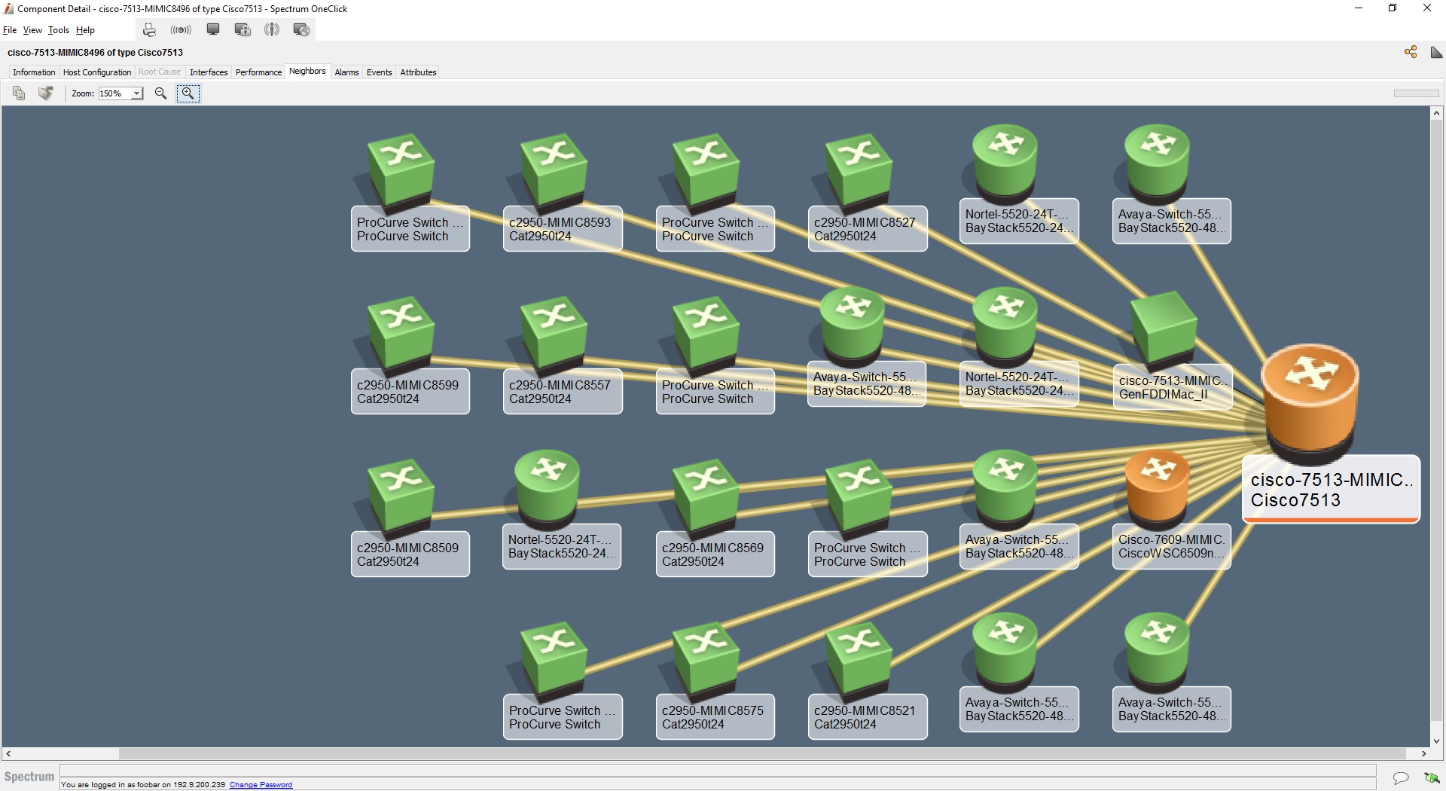Click the broadcast user icon in toolbar
This screenshot has width=1446, height=791.
point(271,29)
